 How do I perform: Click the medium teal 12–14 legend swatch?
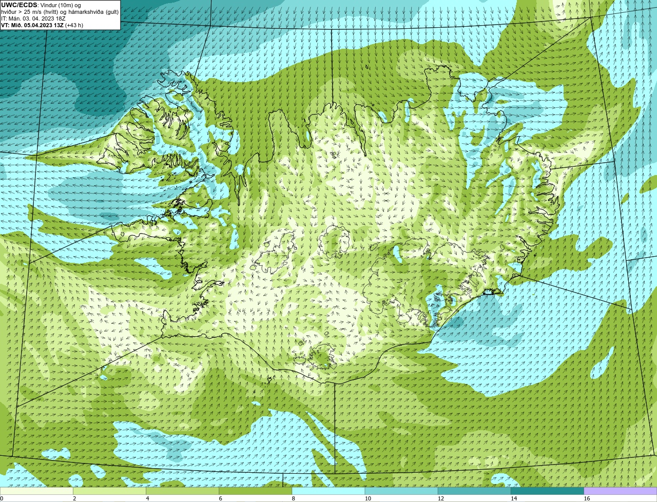click(x=474, y=491)
